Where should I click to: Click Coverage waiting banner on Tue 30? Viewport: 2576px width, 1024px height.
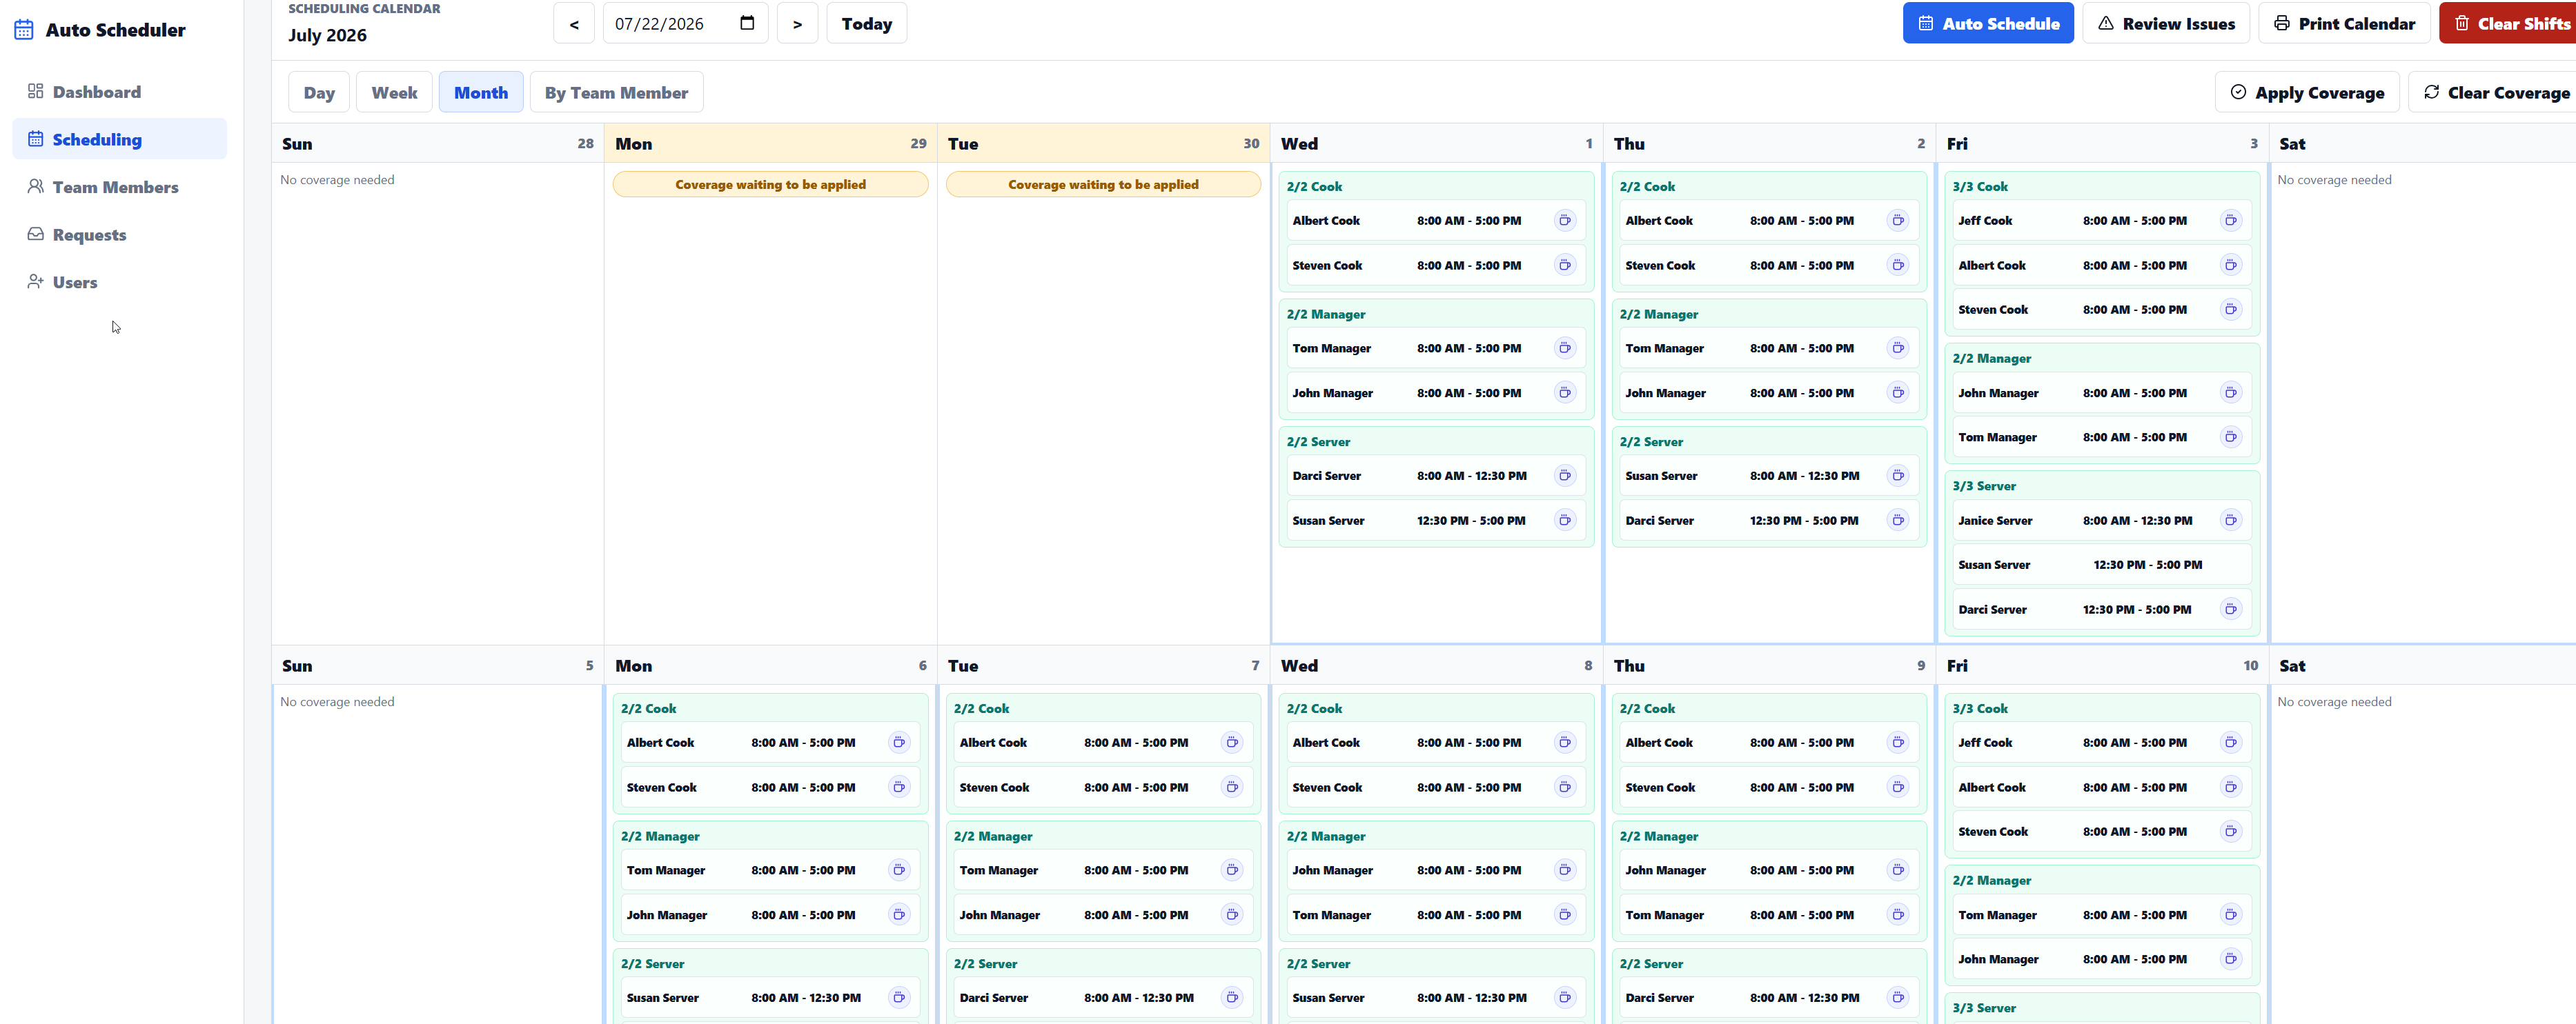coord(1103,185)
